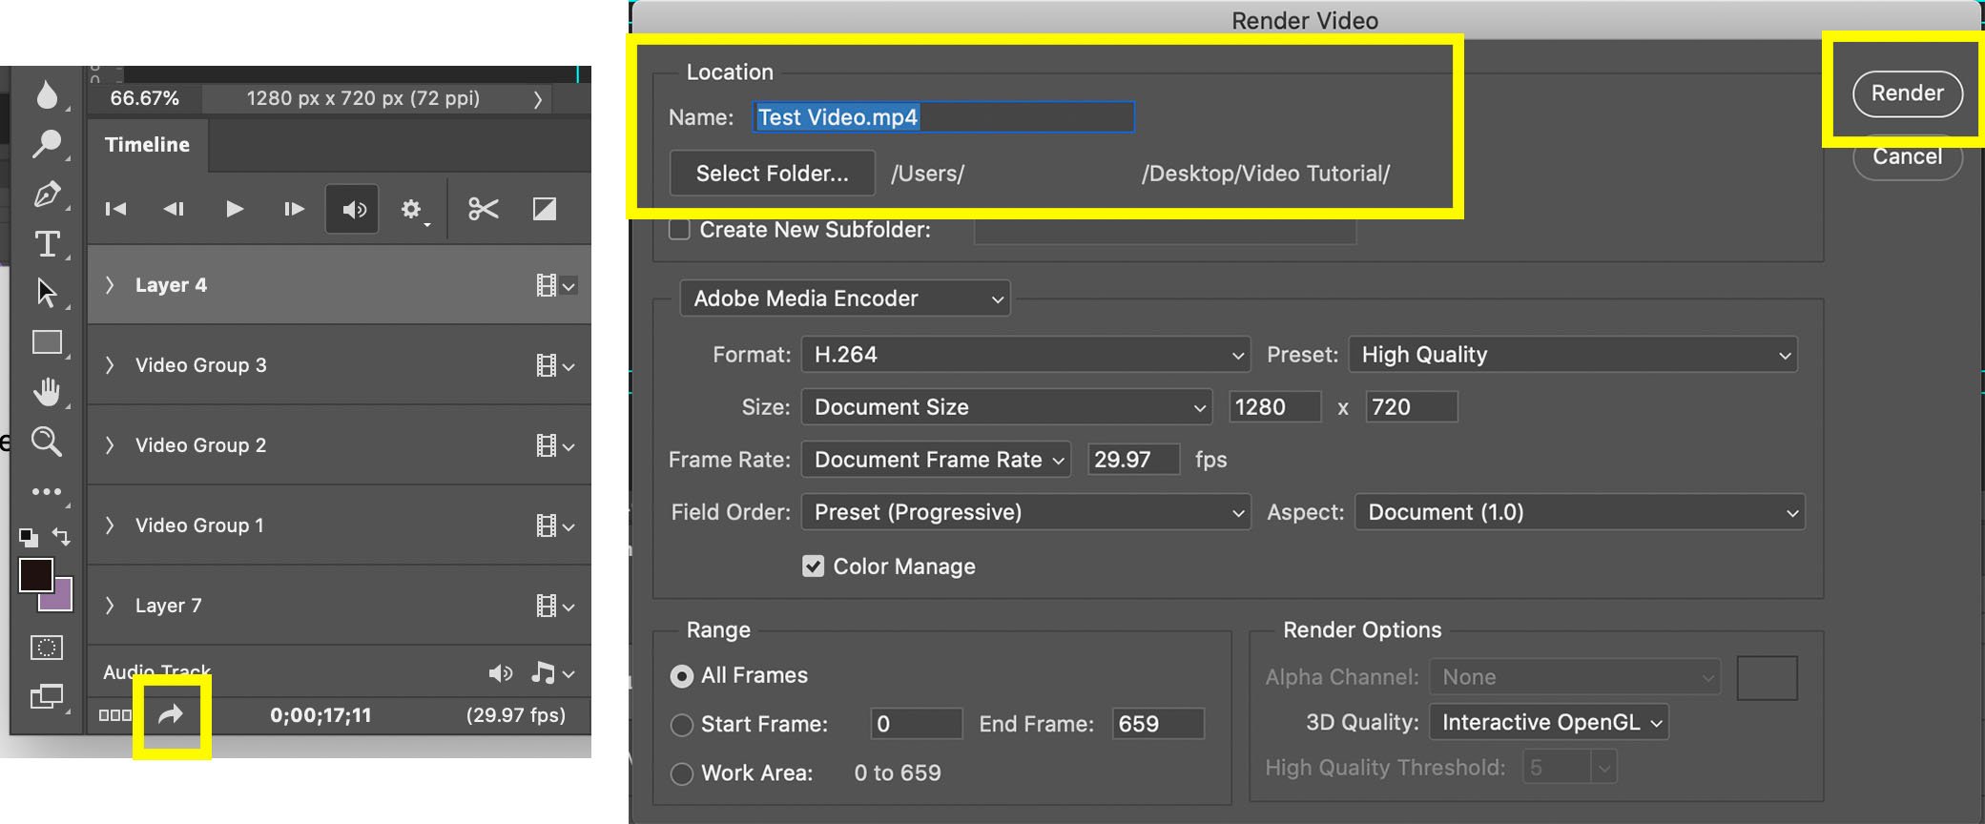Uncheck the Color Manage checkbox
Viewport: 1985px width, 824px height.
[814, 566]
